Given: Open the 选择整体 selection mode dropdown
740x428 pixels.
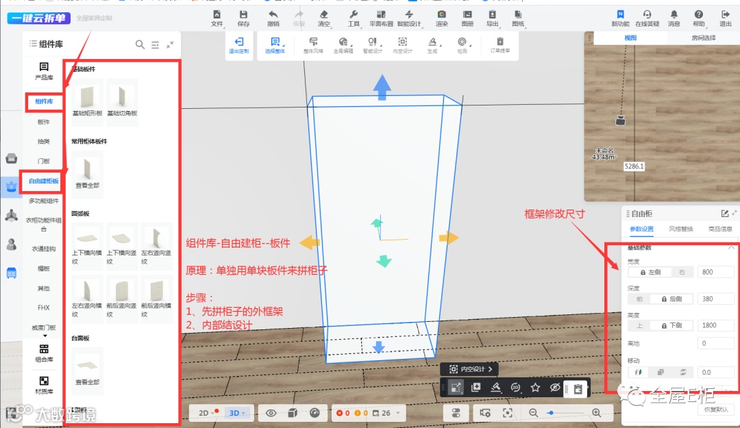Looking at the screenshot, I should click(x=275, y=45).
